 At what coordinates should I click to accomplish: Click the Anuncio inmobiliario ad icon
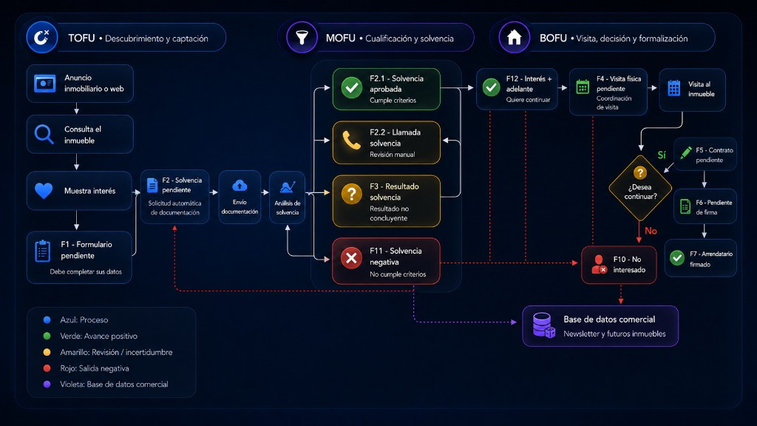point(45,84)
